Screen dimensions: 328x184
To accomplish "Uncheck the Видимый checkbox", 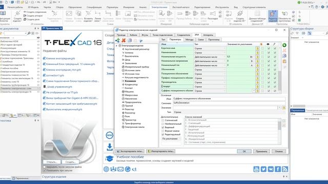I will [163, 127].
